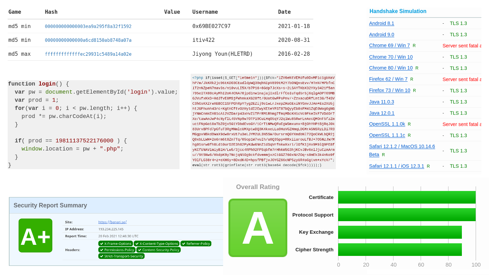Open the Android 8.1 handshake link
The height and width of the screenshot is (275, 489).
pyautogui.click(x=382, y=23)
